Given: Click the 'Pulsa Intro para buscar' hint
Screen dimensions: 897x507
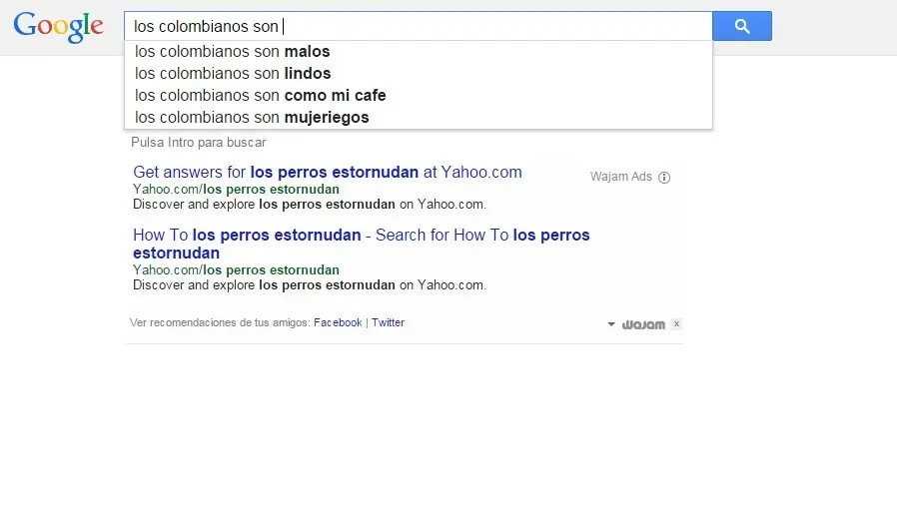Looking at the screenshot, I should (x=199, y=143).
